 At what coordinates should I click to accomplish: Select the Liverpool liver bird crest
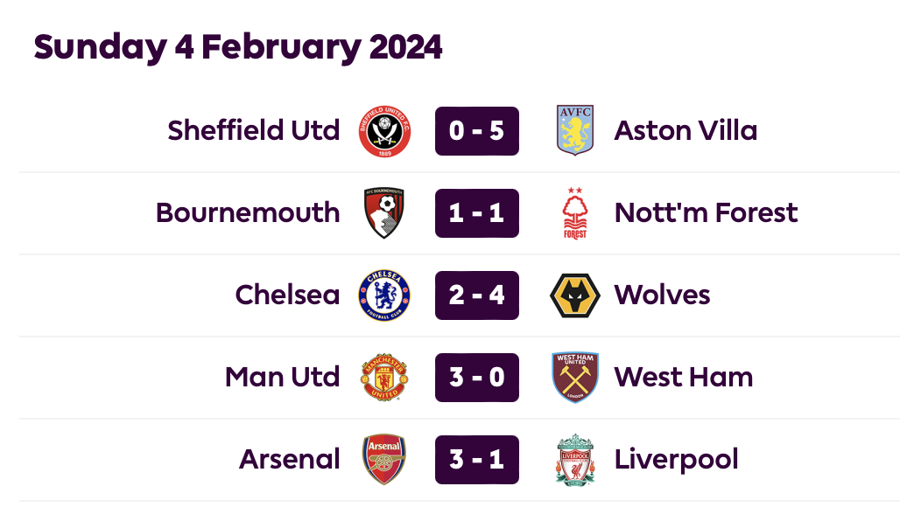point(575,460)
